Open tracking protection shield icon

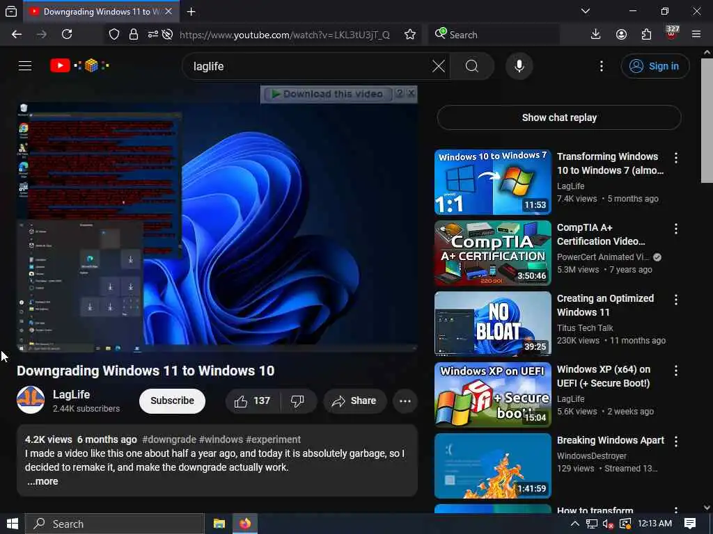coord(114,35)
